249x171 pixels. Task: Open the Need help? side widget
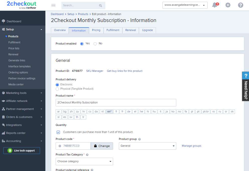tap(245, 86)
